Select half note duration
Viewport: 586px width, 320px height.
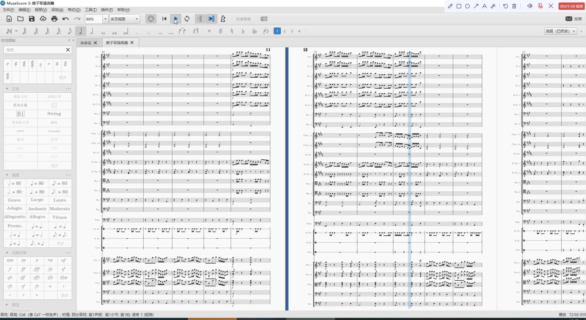92,31
